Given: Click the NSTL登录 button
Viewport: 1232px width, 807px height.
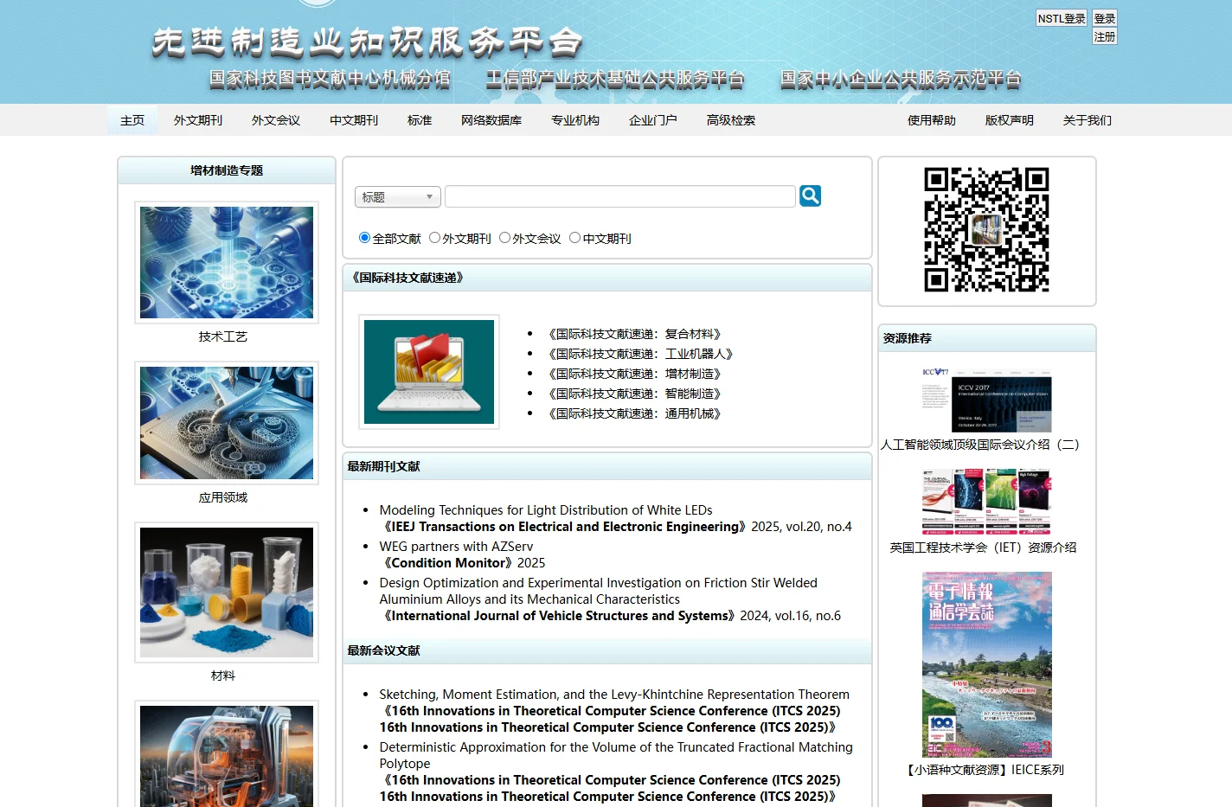Looking at the screenshot, I should [1062, 18].
